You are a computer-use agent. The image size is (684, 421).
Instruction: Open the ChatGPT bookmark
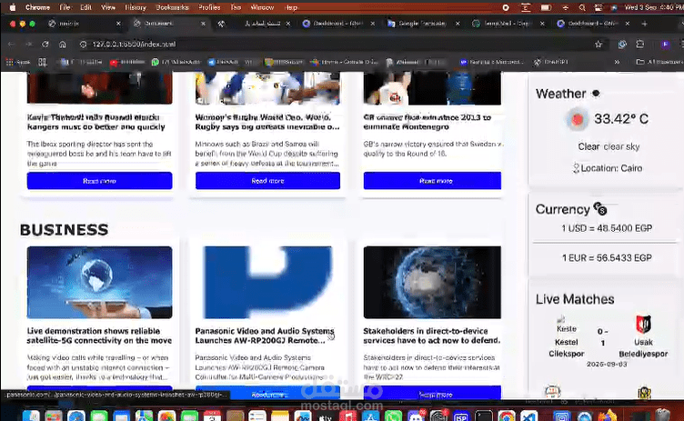click(551, 62)
